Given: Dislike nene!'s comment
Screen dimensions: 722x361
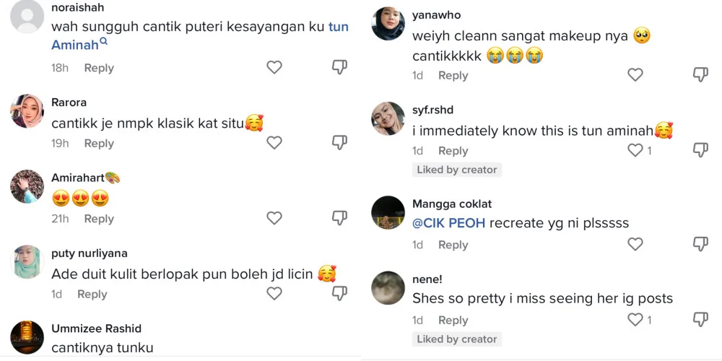Looking at the screenshot, I should [x=700, y=320].
